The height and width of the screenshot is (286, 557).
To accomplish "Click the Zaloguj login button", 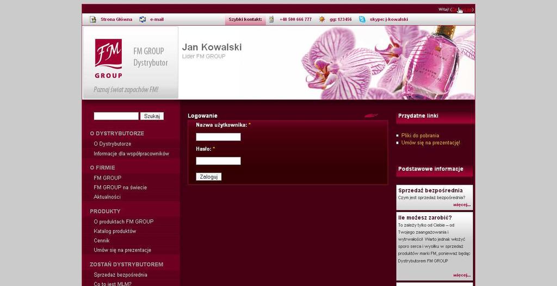I will click(x=208, y=177).
